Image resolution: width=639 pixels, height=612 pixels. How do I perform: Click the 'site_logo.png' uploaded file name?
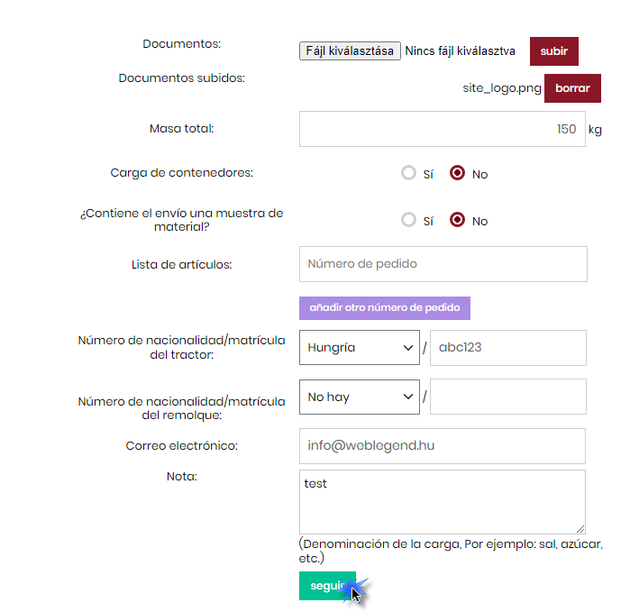point(502,89)
